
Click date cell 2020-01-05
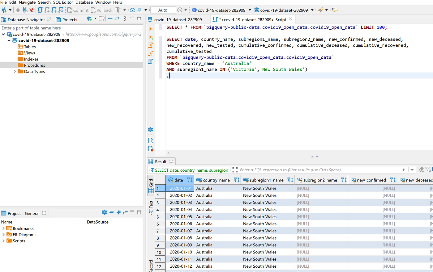pos(181,217)
